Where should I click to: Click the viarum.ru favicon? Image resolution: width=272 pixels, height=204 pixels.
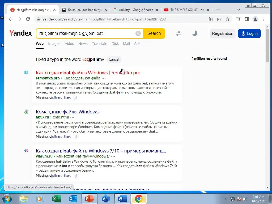(x=26, y=151)
